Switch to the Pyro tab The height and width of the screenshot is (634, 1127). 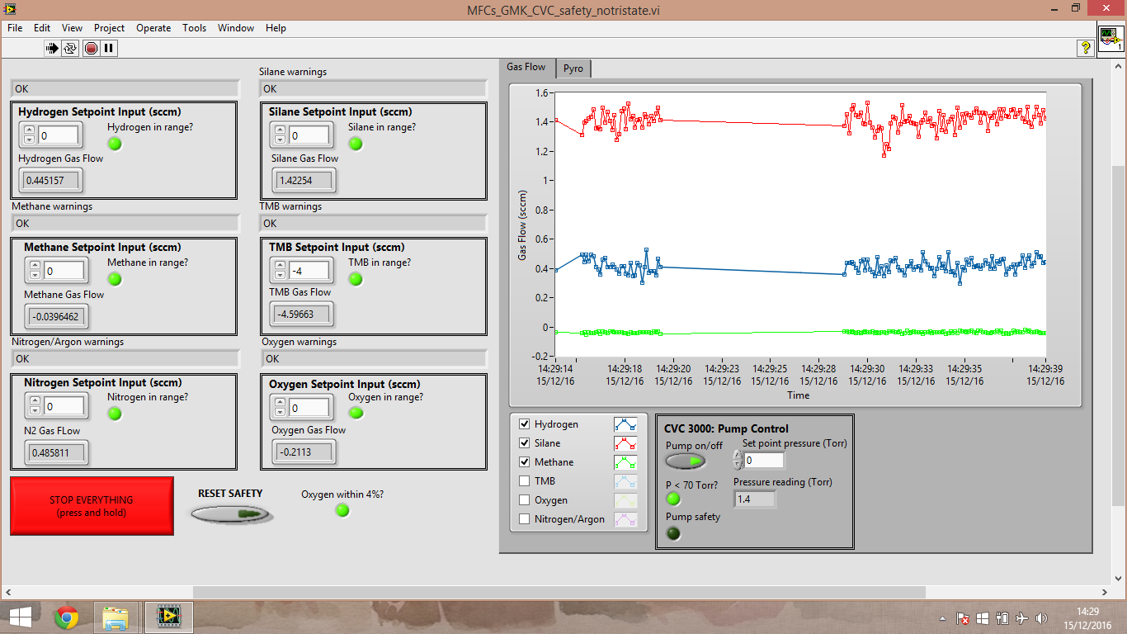point(573,69)
